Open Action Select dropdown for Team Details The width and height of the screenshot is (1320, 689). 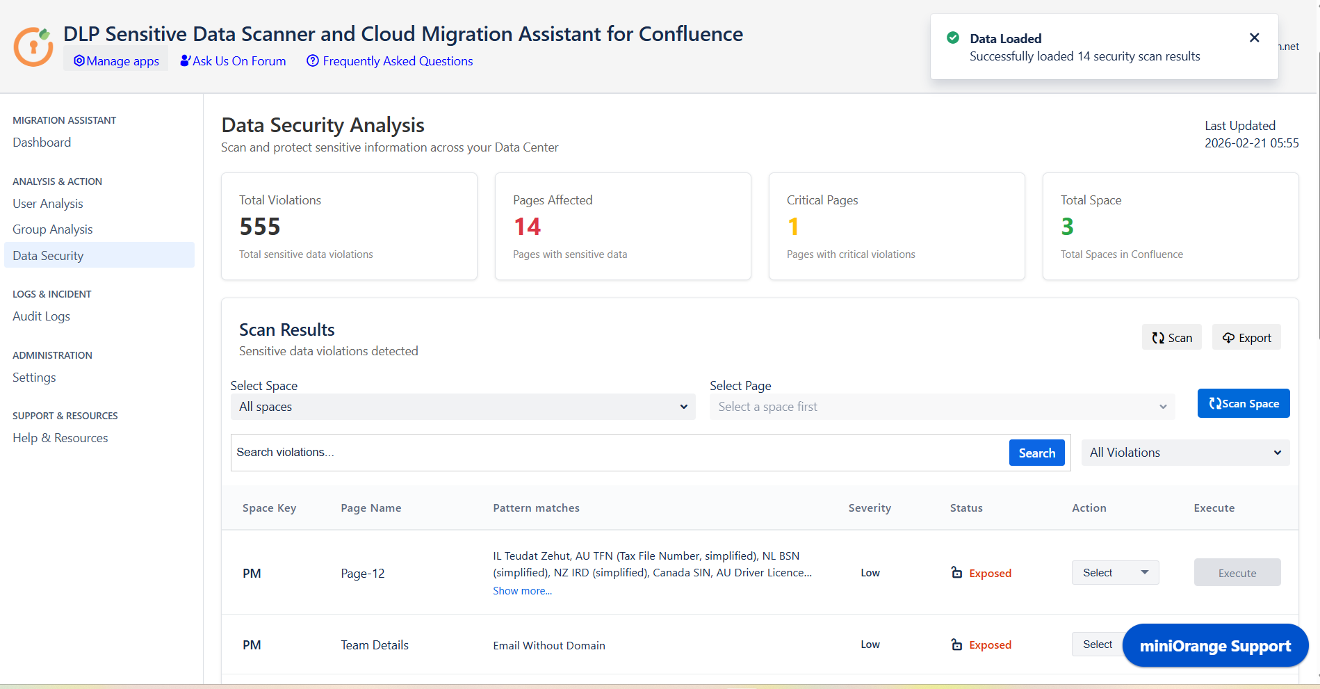[x=1098, y=645]
